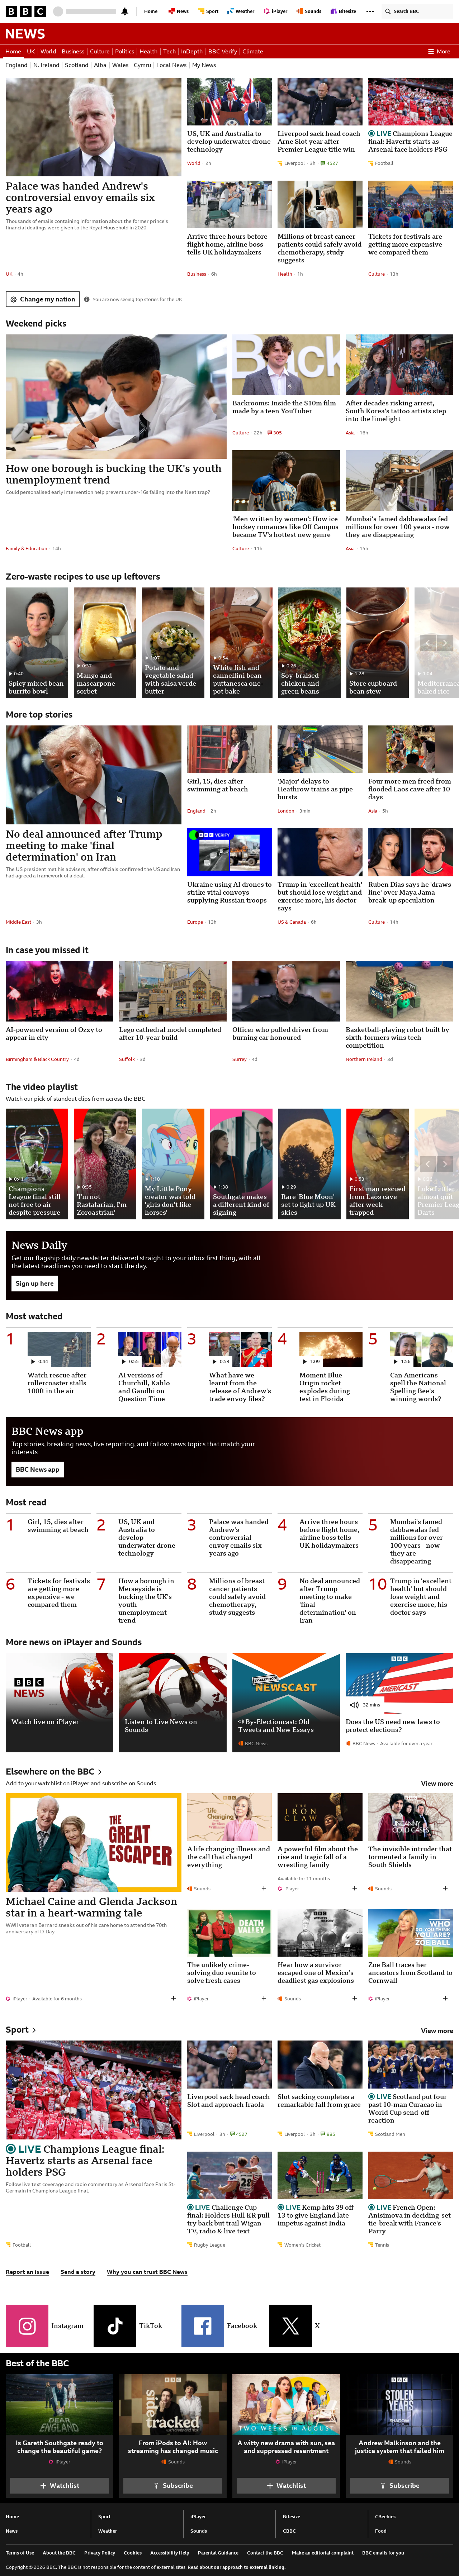Select the BBC Verify tab
This screenshot has height=2576, width=459.
(222, 51)
